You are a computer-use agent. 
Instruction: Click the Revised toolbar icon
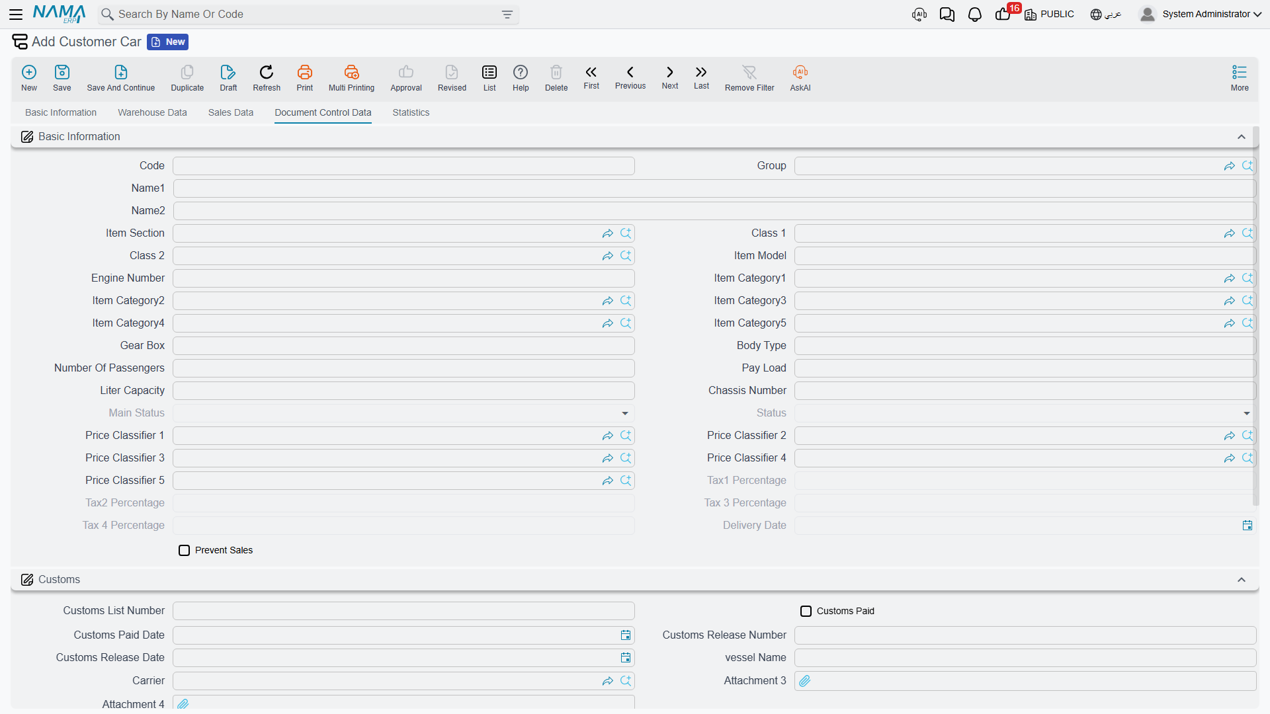click(x=452, y=78)
